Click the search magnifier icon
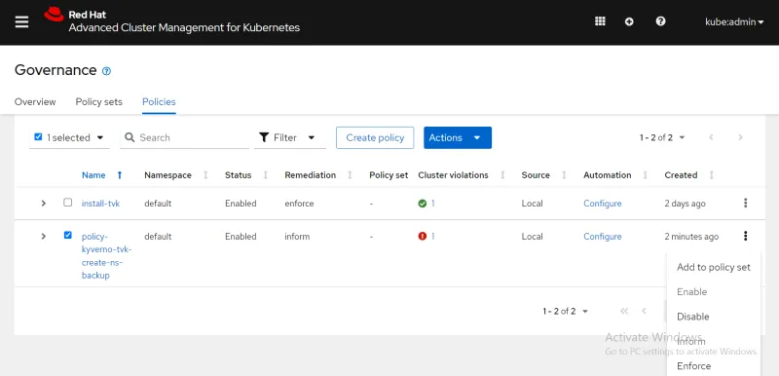Screen dimensions: 779x376 tap(130, 137)
